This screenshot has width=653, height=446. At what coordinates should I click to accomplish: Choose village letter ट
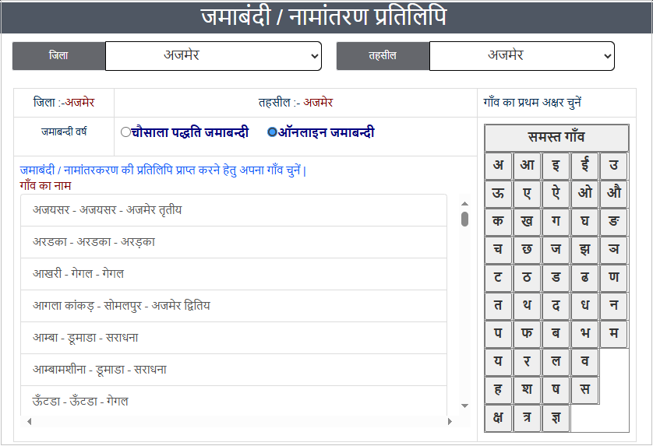[498, 278]
